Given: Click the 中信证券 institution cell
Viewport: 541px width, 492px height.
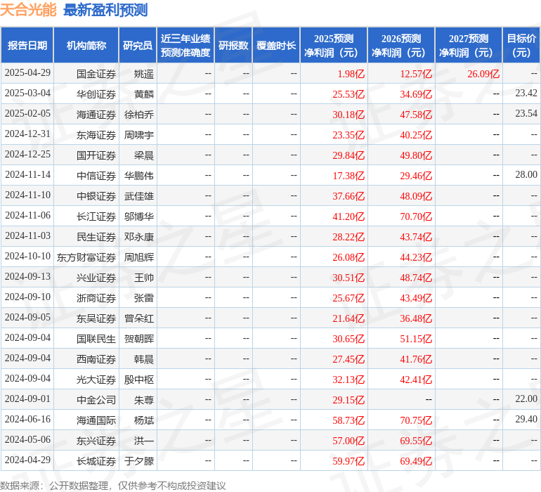Looking at the screenshot, I should pos(96,176).
